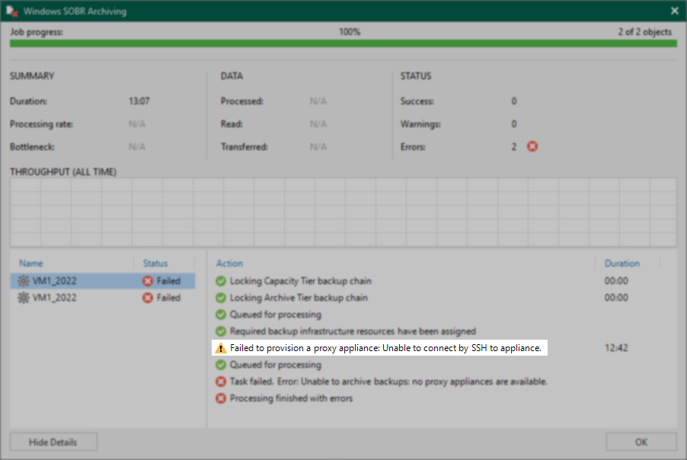Click the Failed status icon in highlighted row
This screenshot has height=460, width=687.
coord(148,281)
